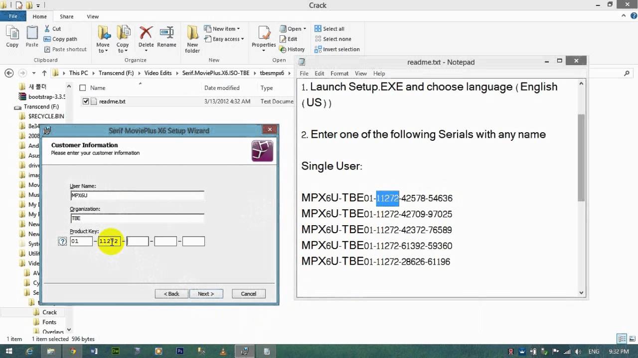This screenshot has width=638, height=358.
Task: Open the Windows Start button
Action: 9,351
